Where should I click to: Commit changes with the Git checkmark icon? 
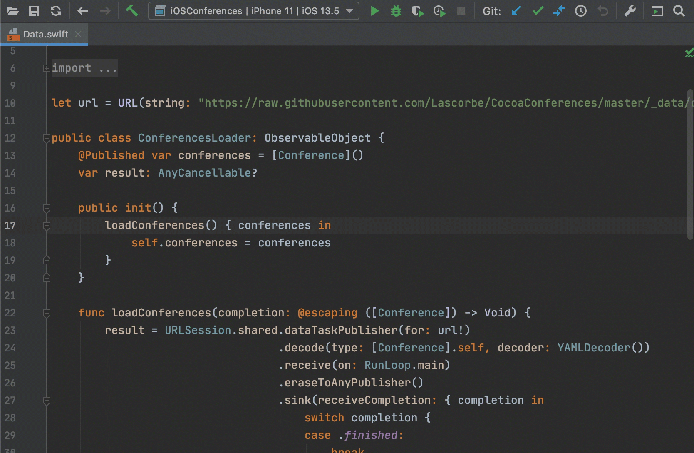(x=538, y=11)
